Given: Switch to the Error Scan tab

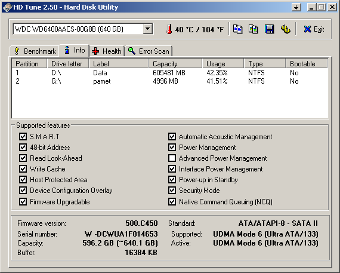Looking at the screenshot, I should pyautogui.click(x=149, y=51).
